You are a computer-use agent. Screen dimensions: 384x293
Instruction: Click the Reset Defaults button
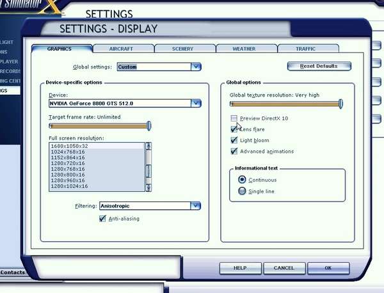pyautogui.click(x=319, y=66)
